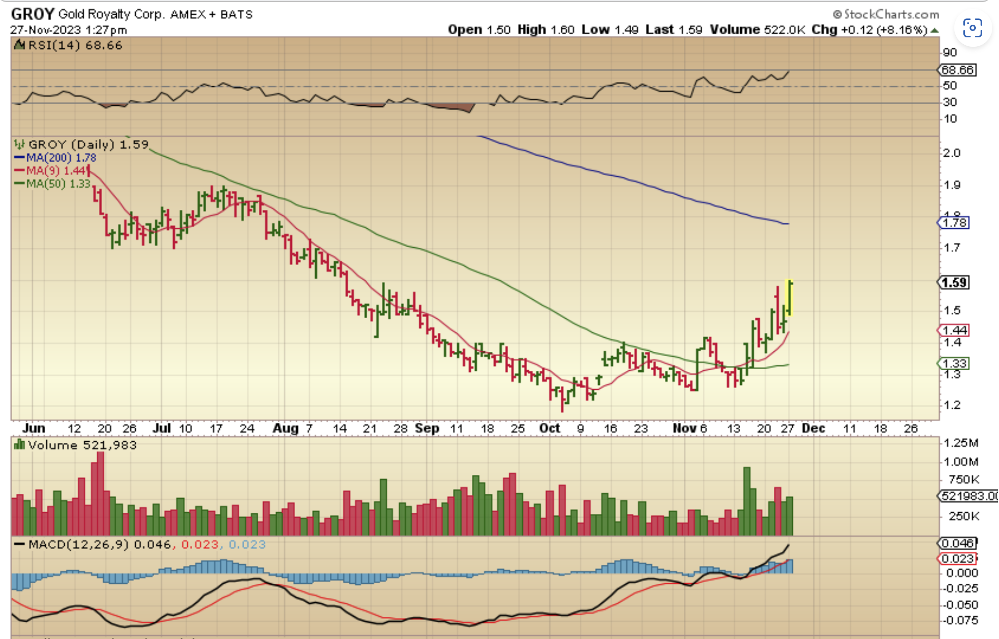Image resolution: width=999 pixels, height=639 pixels.
Task: Click the 2.0 price axis label
Action: click(x=952, y=153)
